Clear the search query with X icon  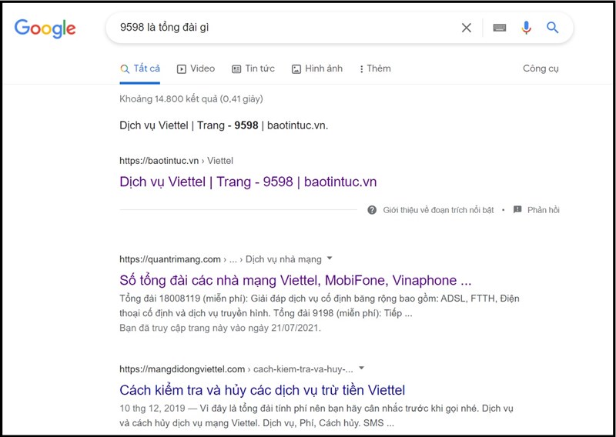(x=467, y=28)
